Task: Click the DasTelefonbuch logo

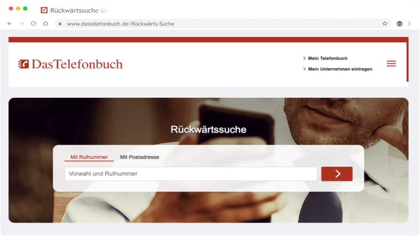Action: (x=70, y=64)
